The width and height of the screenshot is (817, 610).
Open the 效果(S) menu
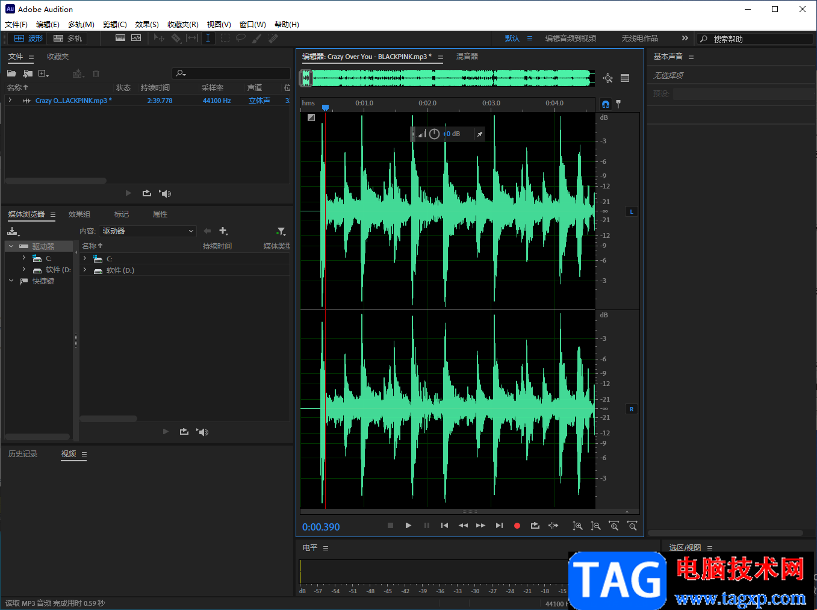147,25
